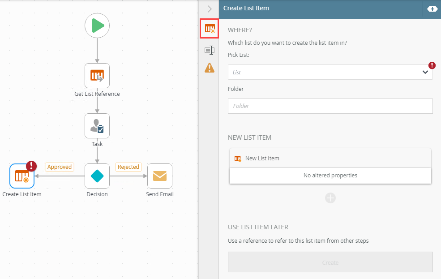Click the add property plus button
Viewport: 441px width, 279px height.
pyautogui.click(x=330, y=198)
